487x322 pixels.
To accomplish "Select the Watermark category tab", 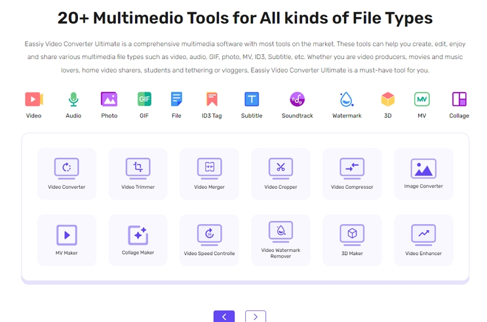I will 346,105.
